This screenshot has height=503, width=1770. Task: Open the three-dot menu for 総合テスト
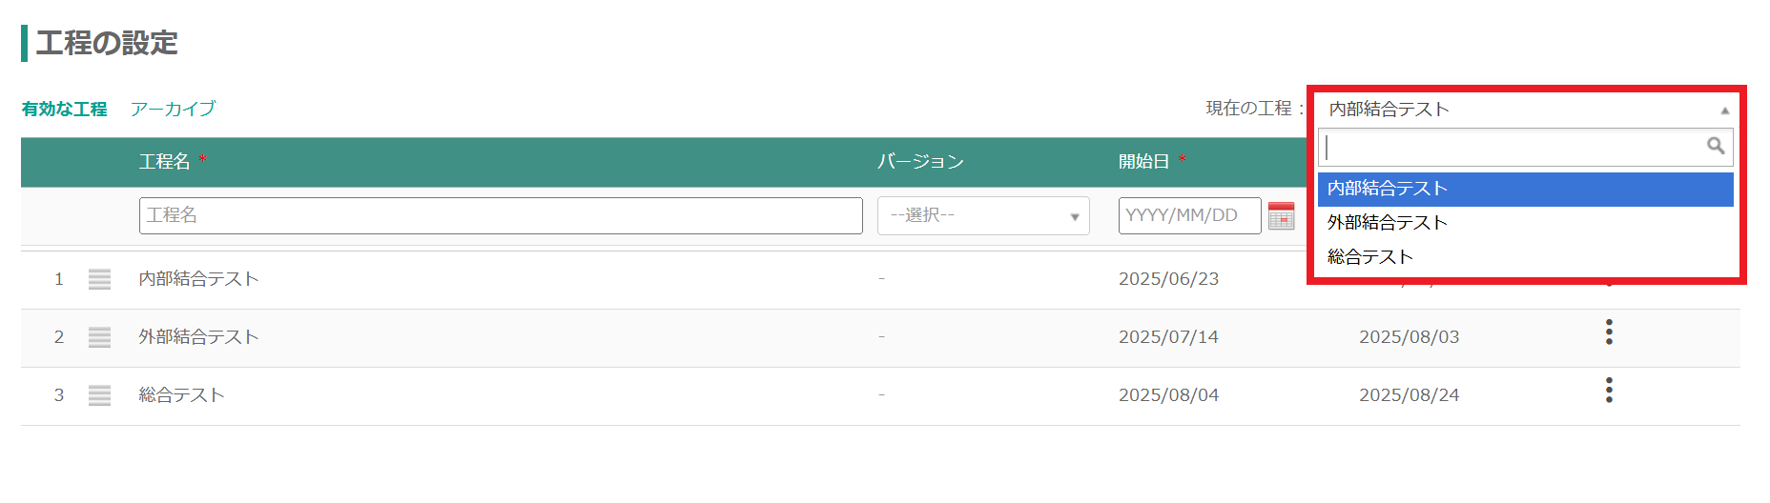(x=1609, y=391)
